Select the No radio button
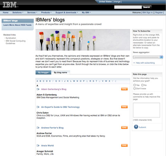This screenshot has width=166, height=156. 142,85
